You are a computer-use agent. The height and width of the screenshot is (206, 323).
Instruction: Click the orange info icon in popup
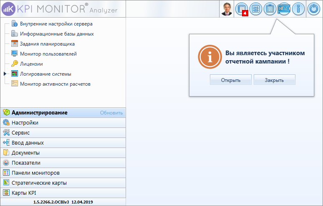210,57
